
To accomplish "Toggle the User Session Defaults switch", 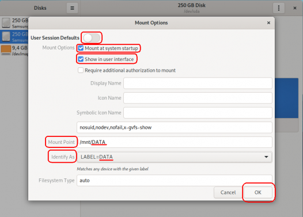I will pos(92,38).
